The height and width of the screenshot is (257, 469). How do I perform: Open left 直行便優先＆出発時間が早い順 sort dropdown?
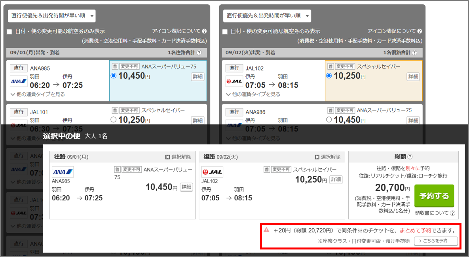click(x=52, y=16)
